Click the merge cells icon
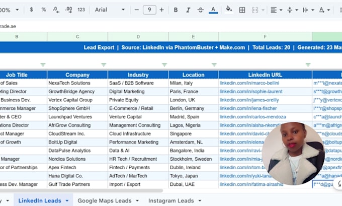The image size is (342, 206). tap(255, 10)
